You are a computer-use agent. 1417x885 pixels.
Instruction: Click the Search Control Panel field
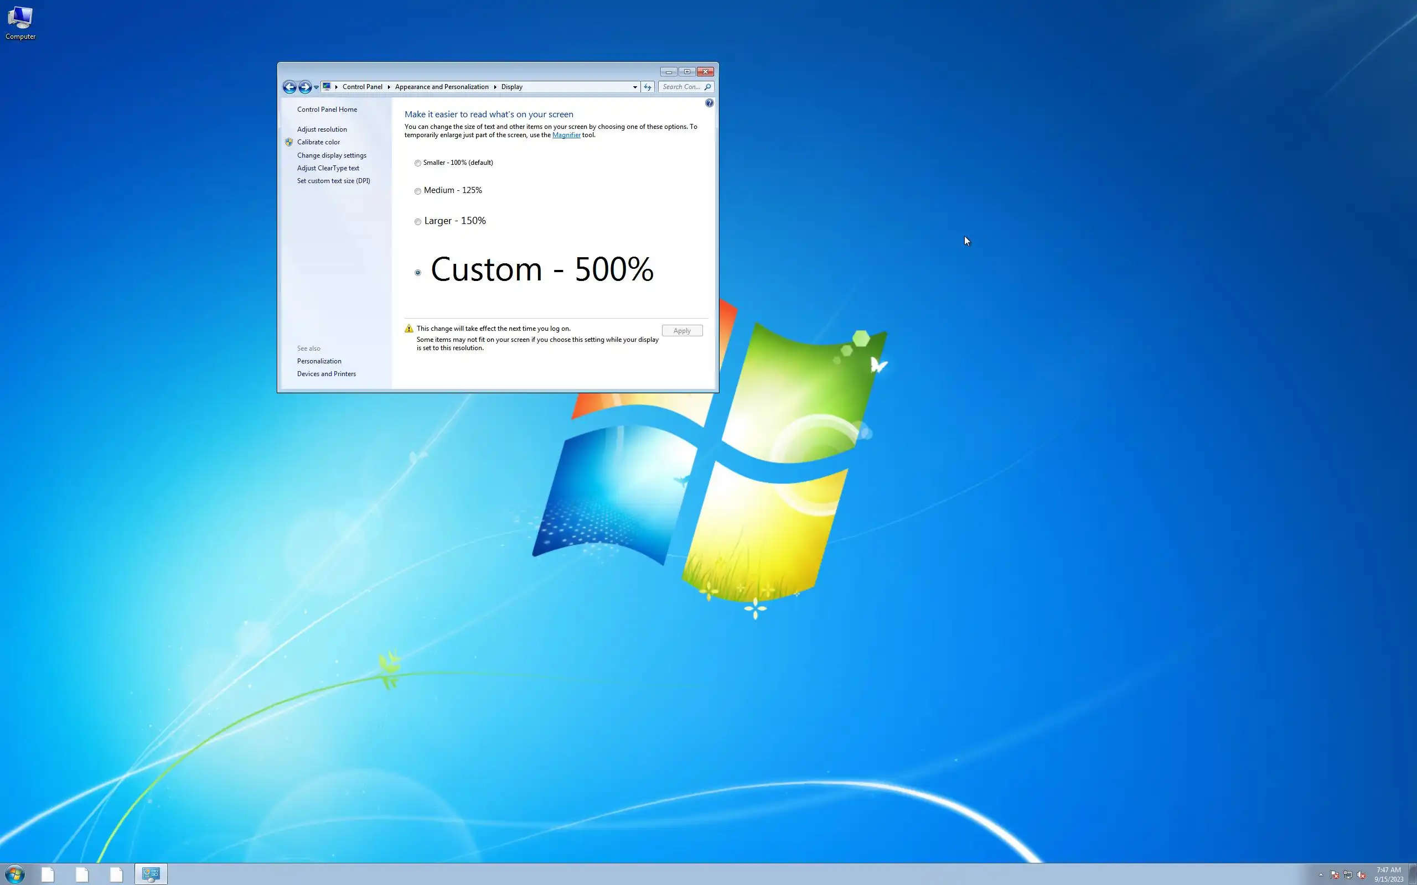click(681, 87)
